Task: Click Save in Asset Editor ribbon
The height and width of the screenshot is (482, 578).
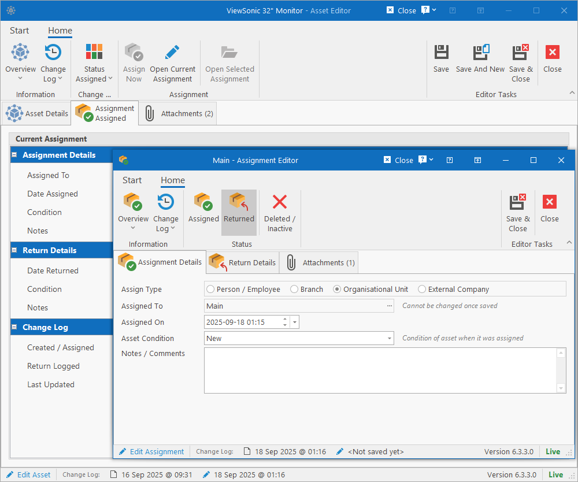Action: (x=441, y=59)
